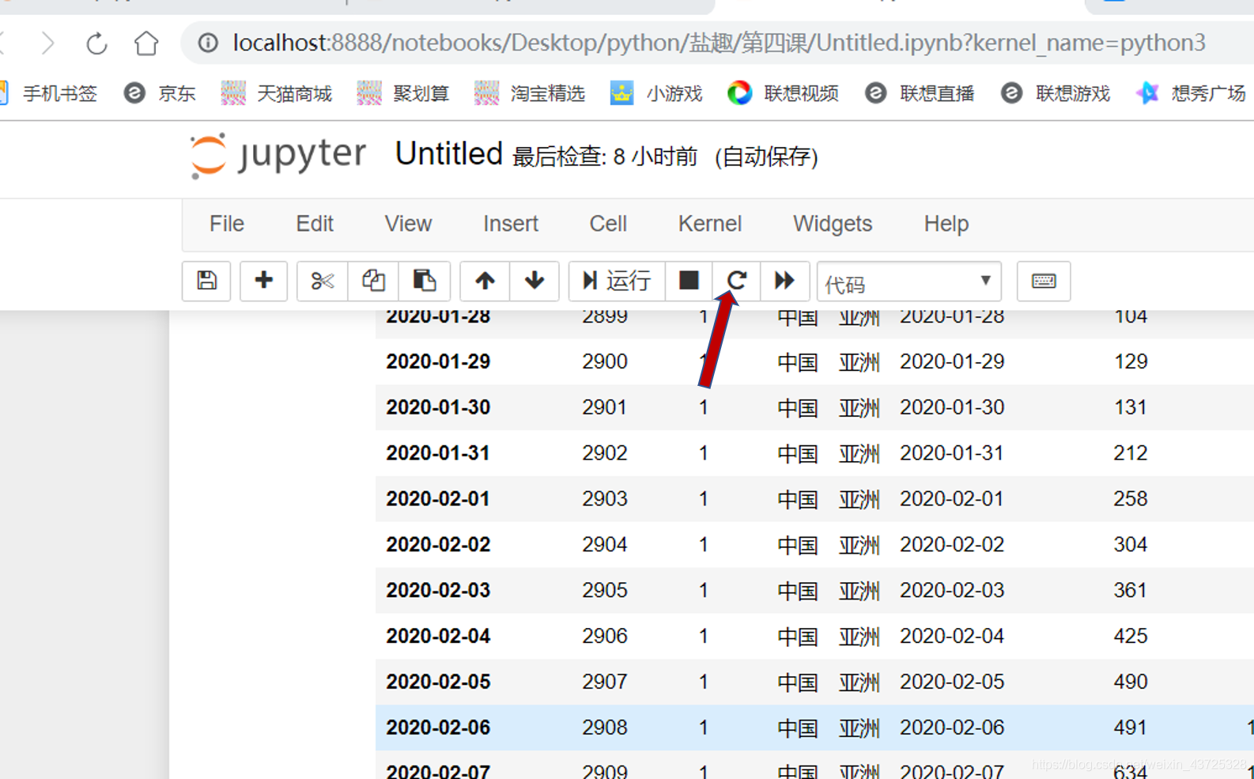Image resolution: width=1254 pixels, height=779 pixels.
Task: Click the count 425 cell
Action: [x=1131, y=637]
